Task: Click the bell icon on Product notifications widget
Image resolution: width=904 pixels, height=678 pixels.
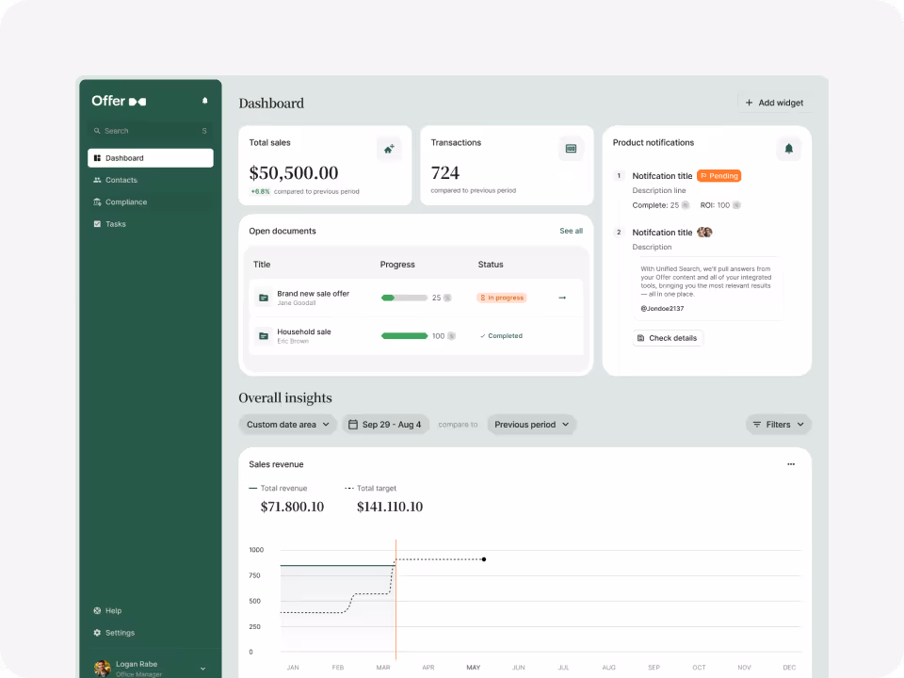Action: tap(789, 149)
